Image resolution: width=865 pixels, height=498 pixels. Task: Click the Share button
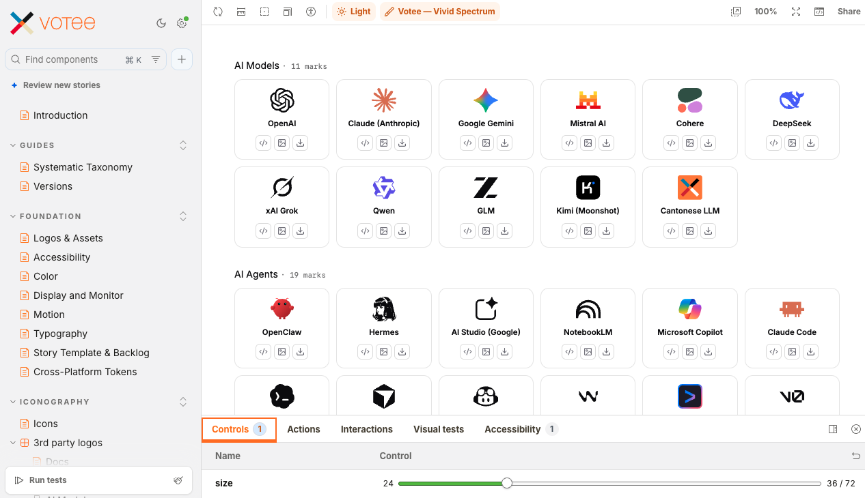[849, 12]
